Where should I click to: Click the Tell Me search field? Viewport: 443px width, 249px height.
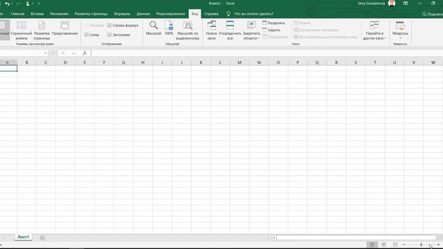254,14
